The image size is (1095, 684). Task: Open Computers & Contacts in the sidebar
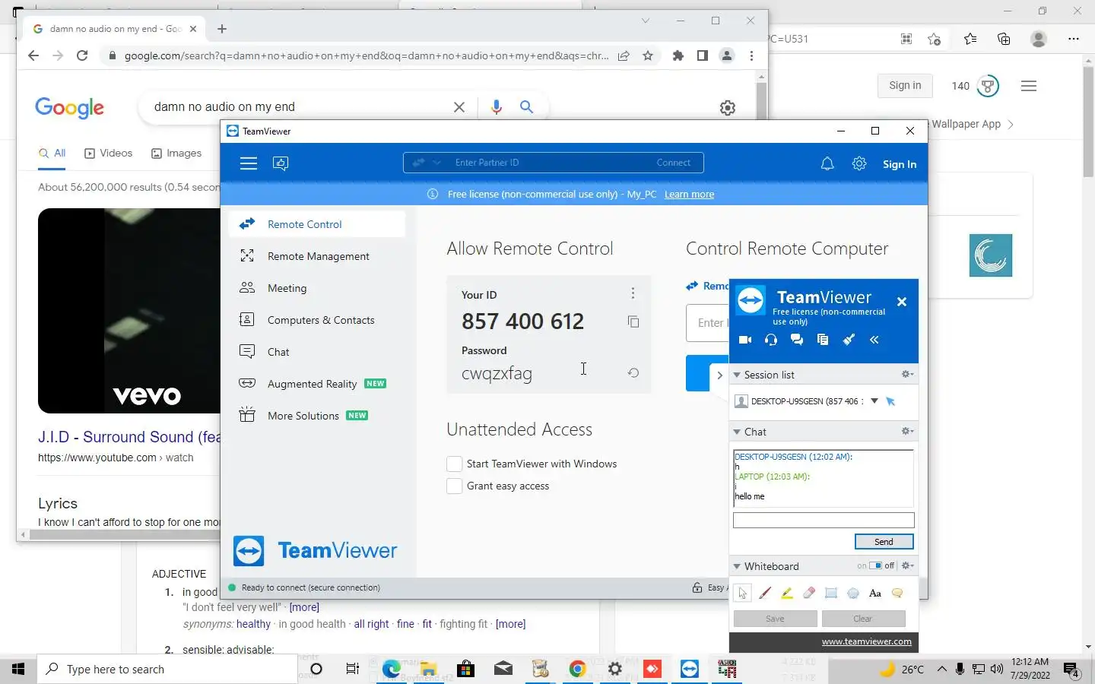pos(316,320)
